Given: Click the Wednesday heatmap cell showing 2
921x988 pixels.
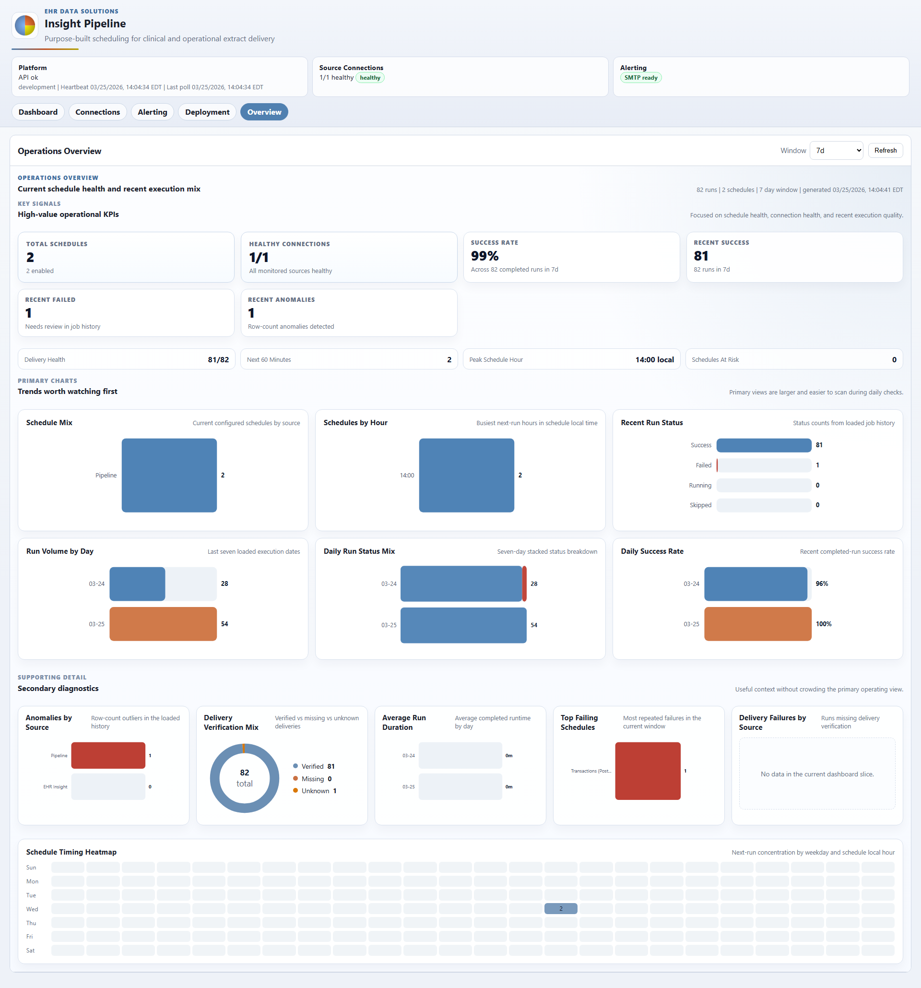Looking at the screenshot, I should 561,908.
